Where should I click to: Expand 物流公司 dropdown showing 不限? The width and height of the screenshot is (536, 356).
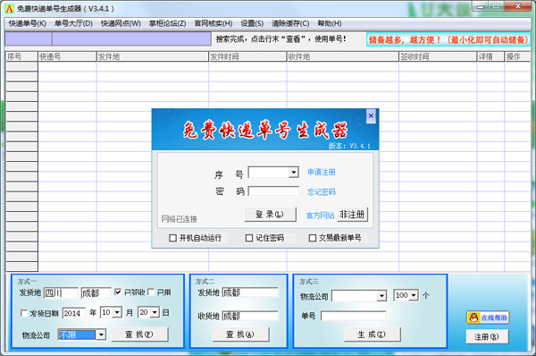pos(100,335)
